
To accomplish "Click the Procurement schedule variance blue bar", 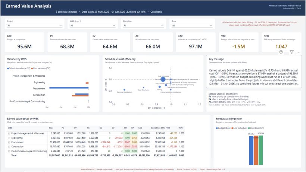I will (69, 88).
